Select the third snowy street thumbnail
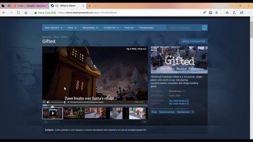The height and width of the screenshot is (142, 253). 95,113
